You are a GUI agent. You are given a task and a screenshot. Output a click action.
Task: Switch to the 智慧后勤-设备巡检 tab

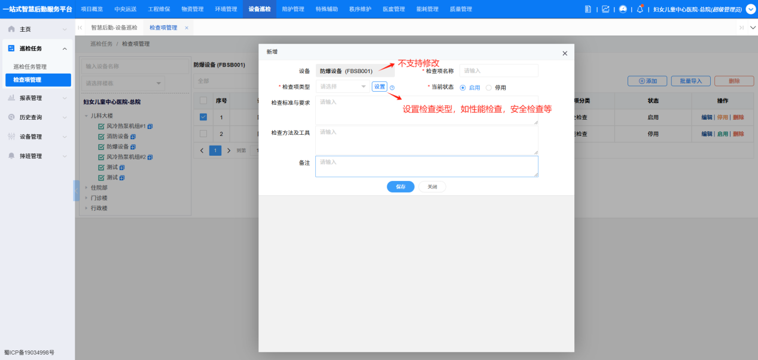(x=114, y=28)
